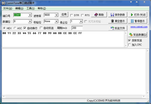Image resolution: width=151 pixels, height=104 pixels.
Task: Select the ASC radio button
Action: click(x=15, y=28)
